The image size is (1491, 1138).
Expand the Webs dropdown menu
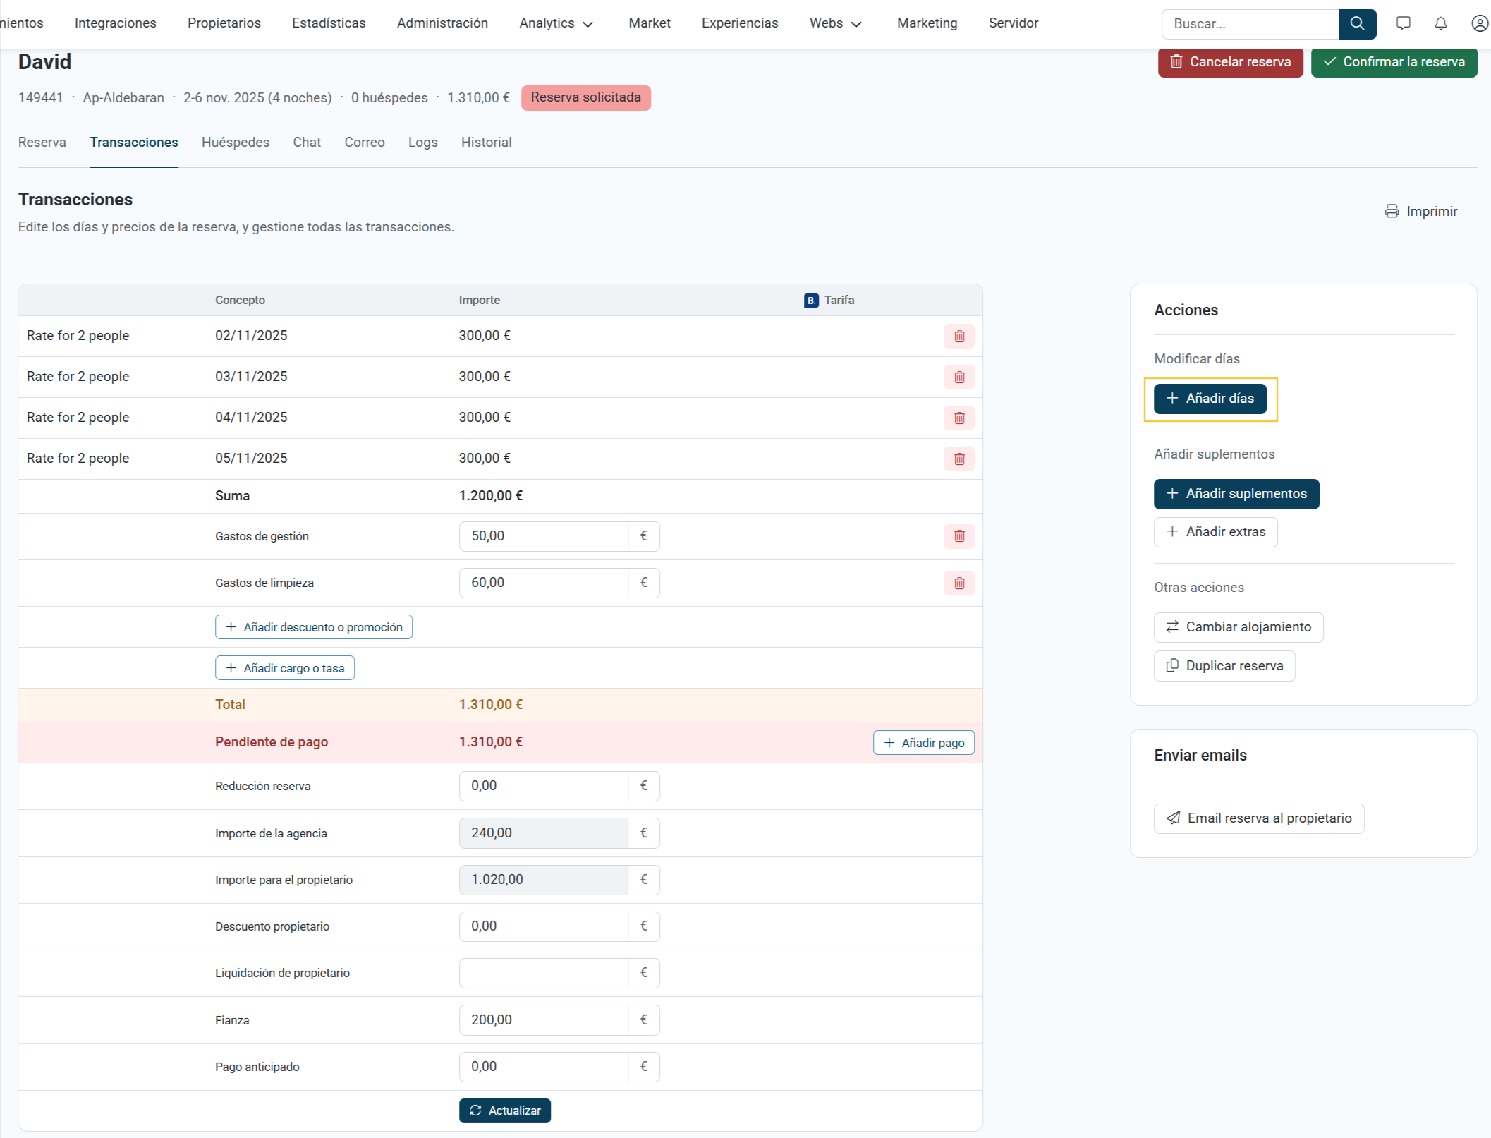pyautogui.click(x=836, y=23)
